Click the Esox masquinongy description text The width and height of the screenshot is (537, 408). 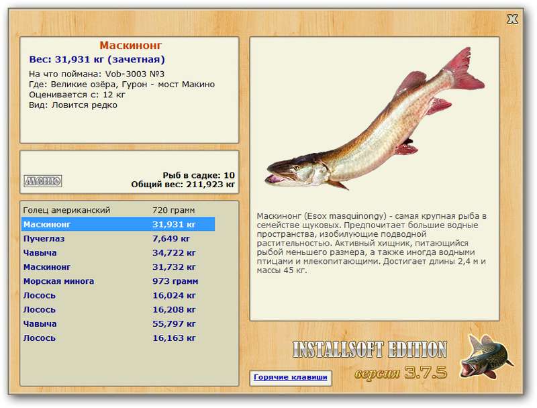pos(372,243)
